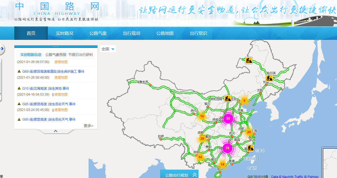337x178 pixels.
Task: Open the northernmost construction icon in Inner Mongolia
Action: pos(249,60)
